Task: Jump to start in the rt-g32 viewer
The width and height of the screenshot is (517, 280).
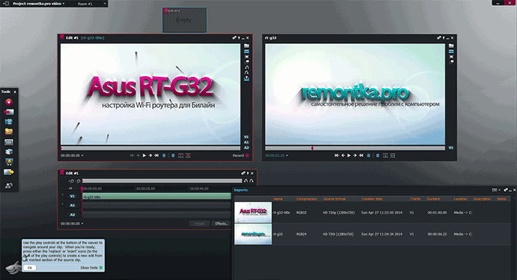Action: [x=336, y=155]
